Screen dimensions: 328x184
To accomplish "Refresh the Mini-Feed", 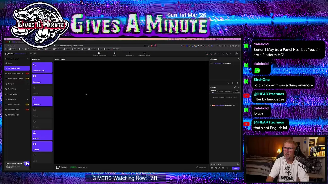I will point(238,83).
